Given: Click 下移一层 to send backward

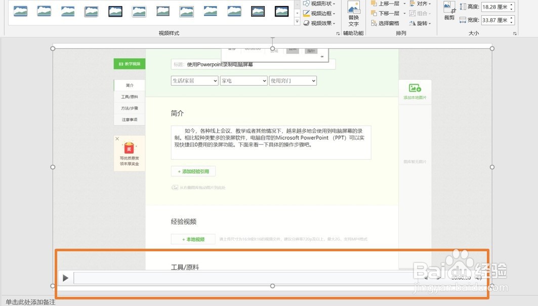Looking at the screenshot, I should click(x=385, y=13).
